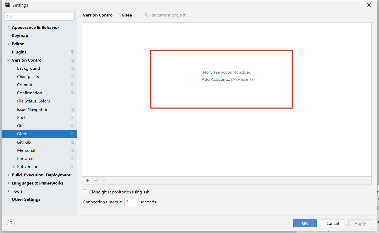Click the For current project icon
The image size is (379, 233).
(x=146, y=15)
